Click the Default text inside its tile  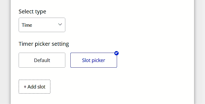pyautogui.click(x=42, y=60)
